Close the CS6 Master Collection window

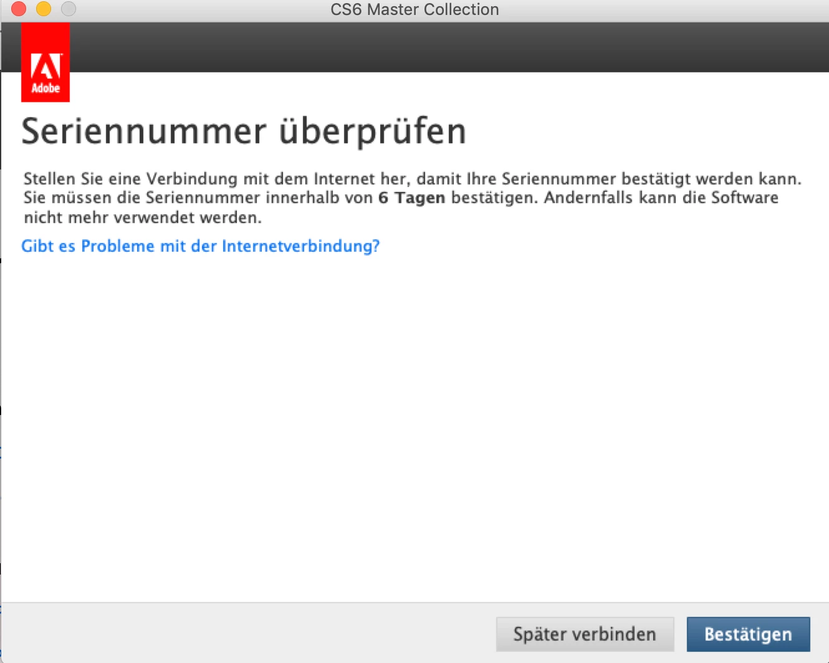19,9
